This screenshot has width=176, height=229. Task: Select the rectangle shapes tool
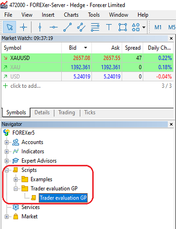[123, 27]
